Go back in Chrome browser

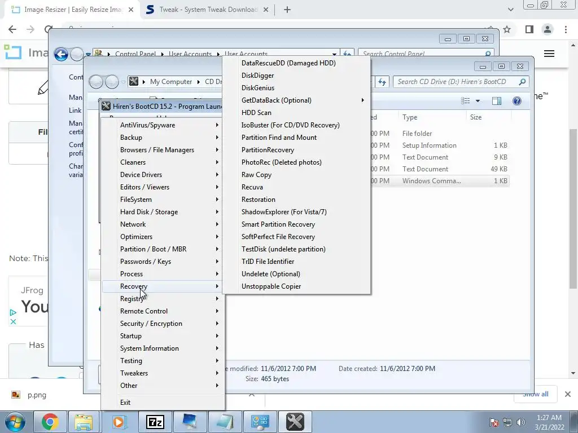click(12, 29)
